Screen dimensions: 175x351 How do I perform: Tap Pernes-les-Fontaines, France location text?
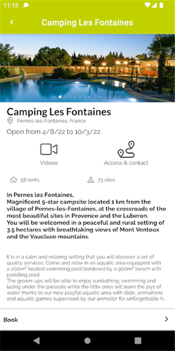tap(51, 121)
